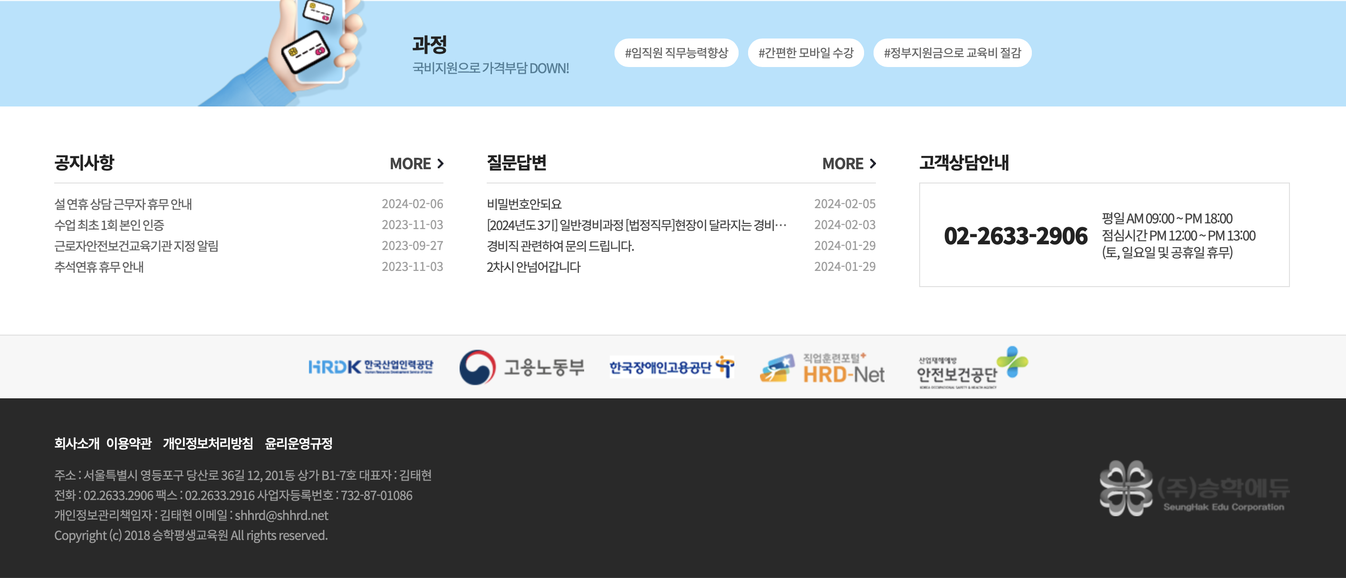Select the #간편한 모바일 수강 tag
This screenshot has width=1346, height=578.
806,53
